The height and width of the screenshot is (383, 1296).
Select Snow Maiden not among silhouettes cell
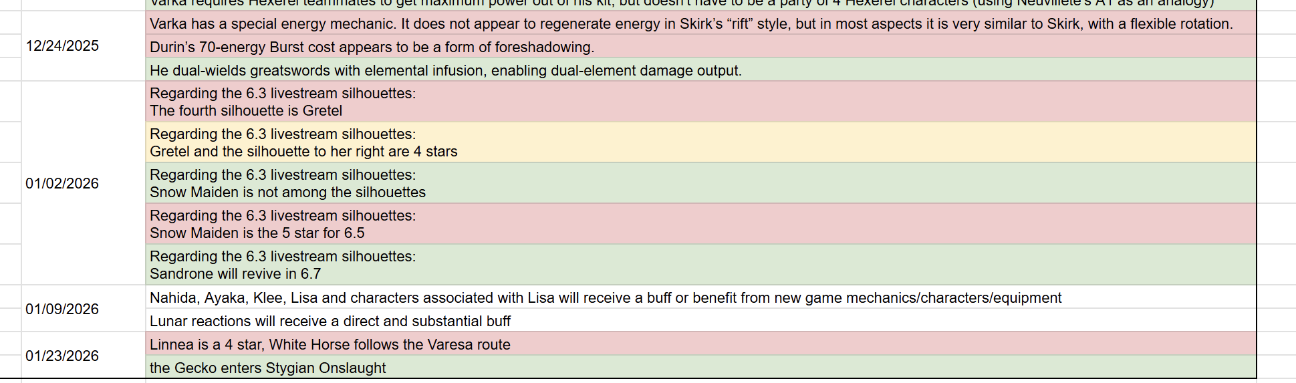click(700, 183)
